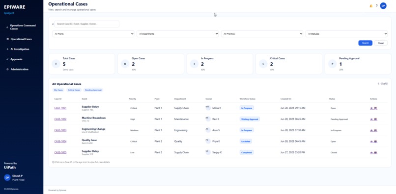Click the Quality Issue event text

(x=89, y=140)
